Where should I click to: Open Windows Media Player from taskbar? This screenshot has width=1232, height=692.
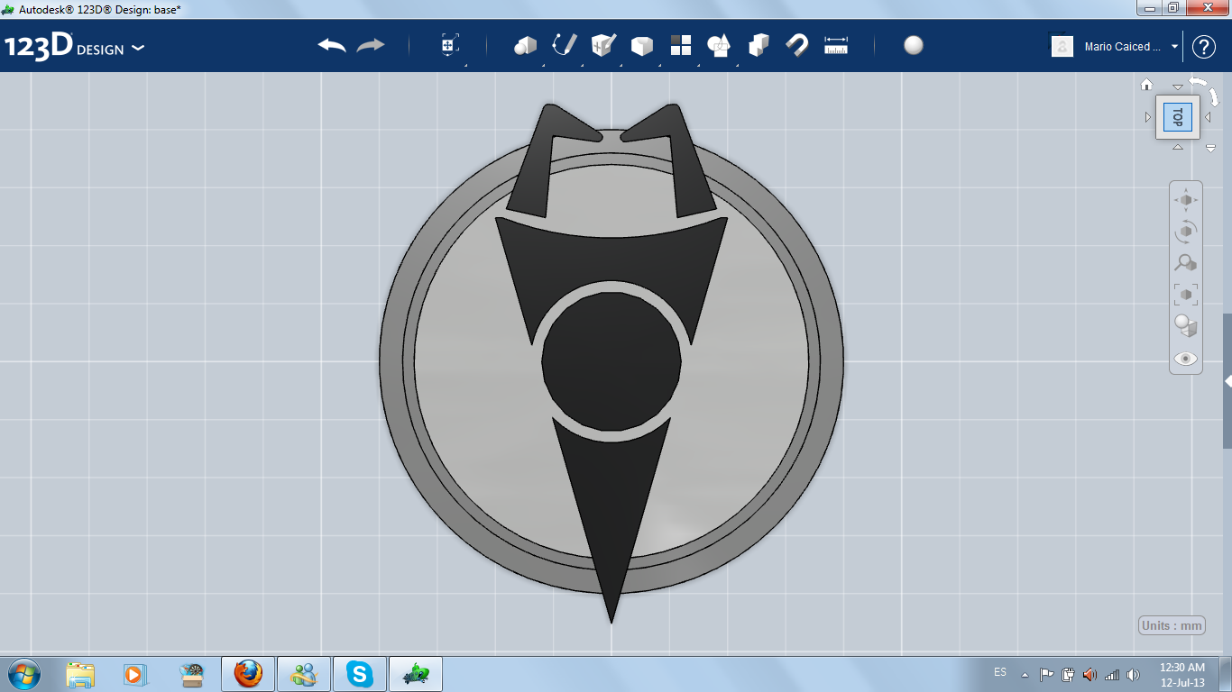(135, 674)
